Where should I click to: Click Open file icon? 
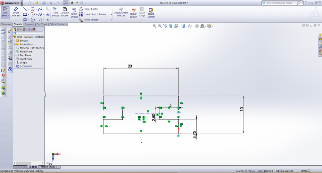[37, 3]
